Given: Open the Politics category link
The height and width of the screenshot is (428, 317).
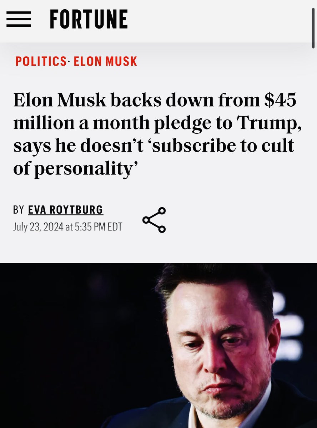Looking at the screenshot, I should (x=40, y=61).
